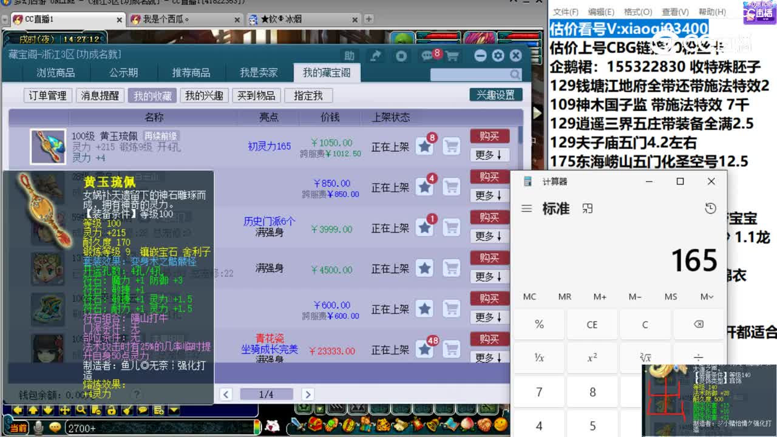Screen dimensions: 777x437
Task: Expand 更多 on ¥3999.00 row
Action: [489, 236]
